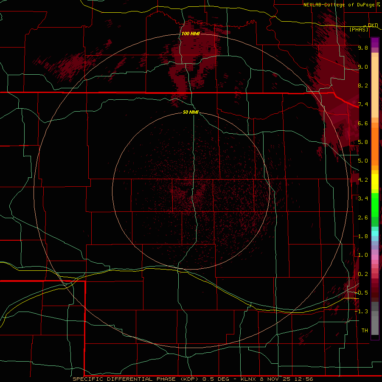The image size is (382, 382).
Task: Click the 0.2 legend value
Action: (363, 274)
